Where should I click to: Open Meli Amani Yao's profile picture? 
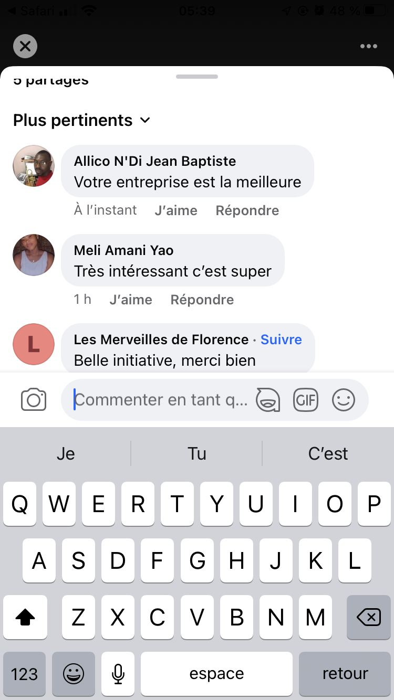point(34,255)
